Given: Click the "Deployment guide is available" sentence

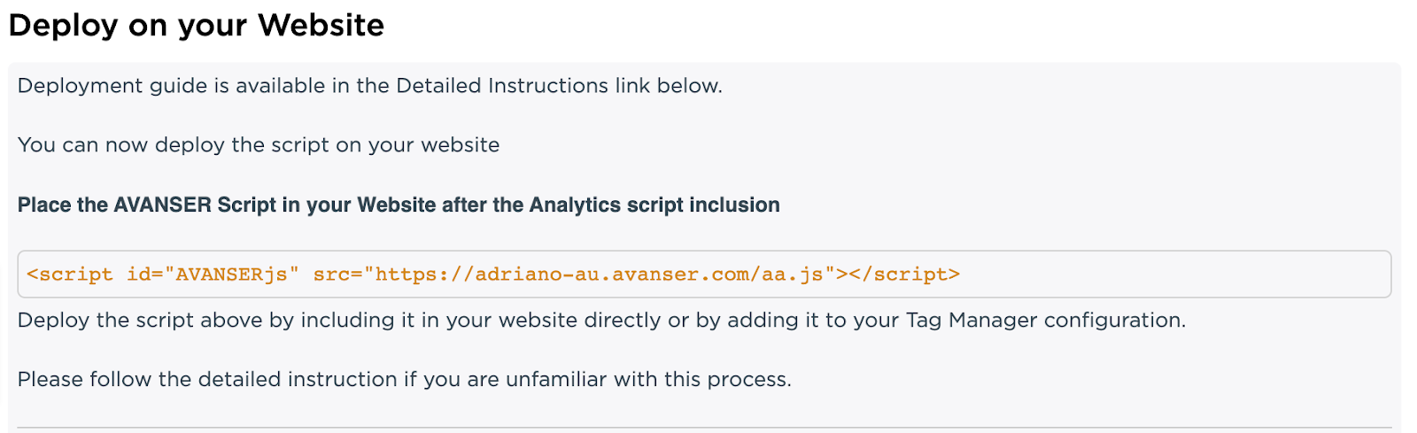Looking at the screenshot, I should pyautogui.click(x=370, y=86).
